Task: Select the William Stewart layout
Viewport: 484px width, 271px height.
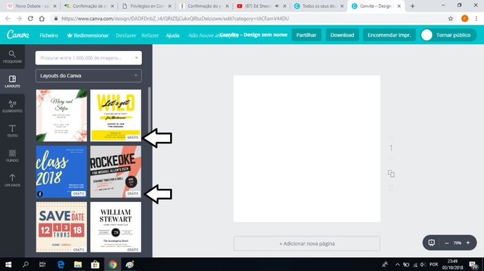Action: point(115,228)
